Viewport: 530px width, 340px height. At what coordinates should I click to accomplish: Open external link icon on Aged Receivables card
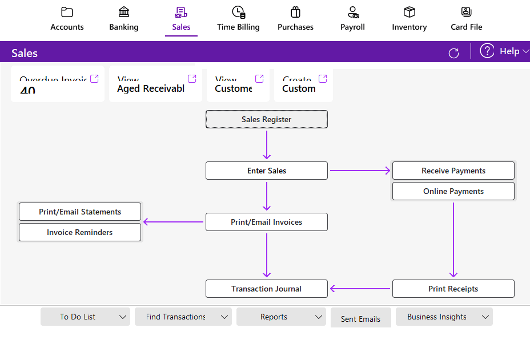[192, 79]
